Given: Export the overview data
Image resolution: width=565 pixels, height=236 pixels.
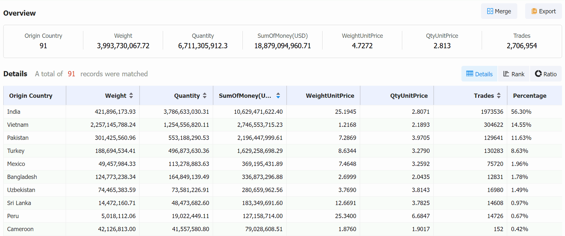Looking at the screenshot, I should pos(543,11).
